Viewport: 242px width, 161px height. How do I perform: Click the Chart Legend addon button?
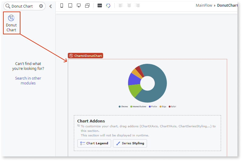point(94,143)
